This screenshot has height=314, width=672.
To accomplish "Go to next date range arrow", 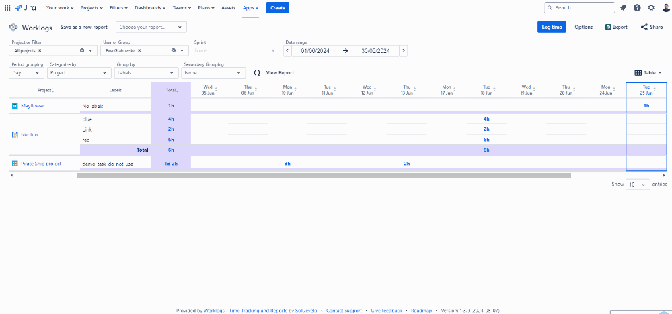I will pyautogui.click(x=403, y=50).
